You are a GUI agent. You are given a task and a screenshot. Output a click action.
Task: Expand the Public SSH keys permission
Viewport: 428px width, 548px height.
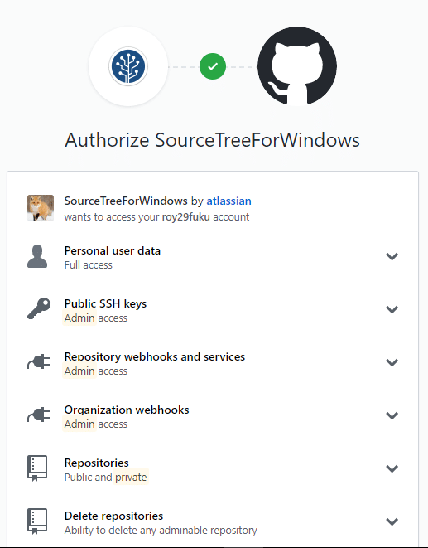point(392,309)
